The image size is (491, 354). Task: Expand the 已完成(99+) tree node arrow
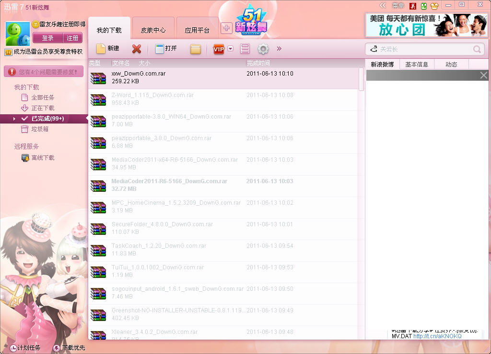[14, 119]
